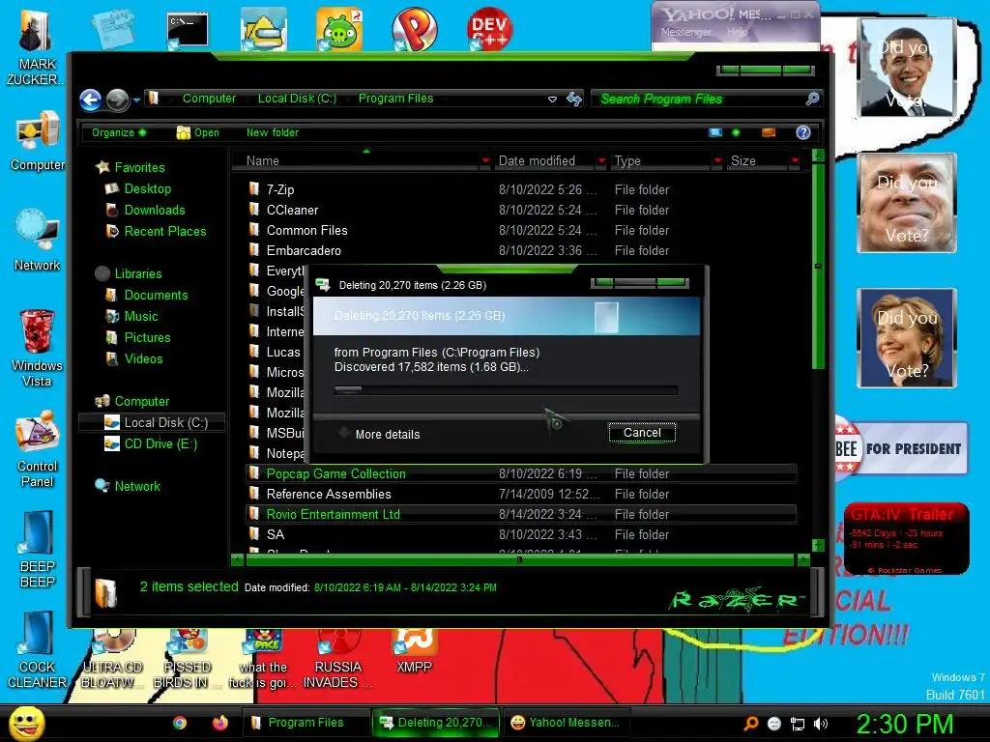Open the Name column filter dropdown
990x742 pixels.
485,161
